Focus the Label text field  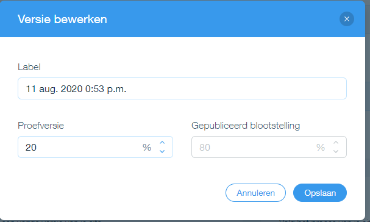182,88
